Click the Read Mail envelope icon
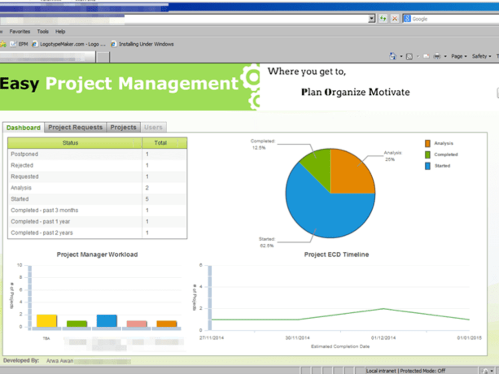 [x=426, y=56]
